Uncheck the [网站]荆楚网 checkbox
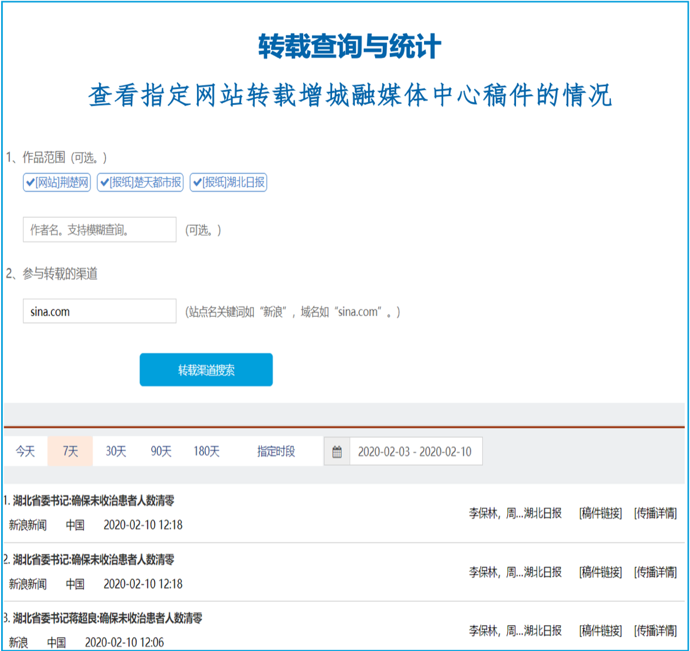The width and height of the screenshot is (690, 651). [57, 182]
